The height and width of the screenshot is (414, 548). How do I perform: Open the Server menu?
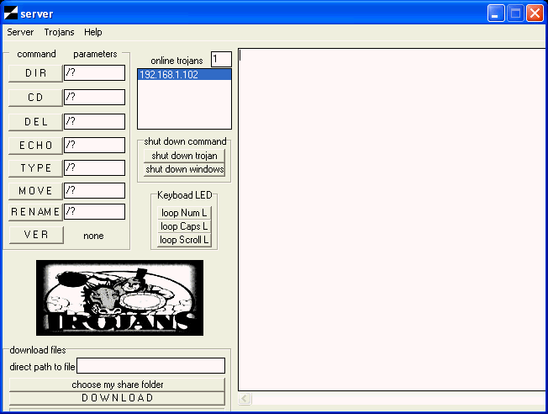click(20, 32)
